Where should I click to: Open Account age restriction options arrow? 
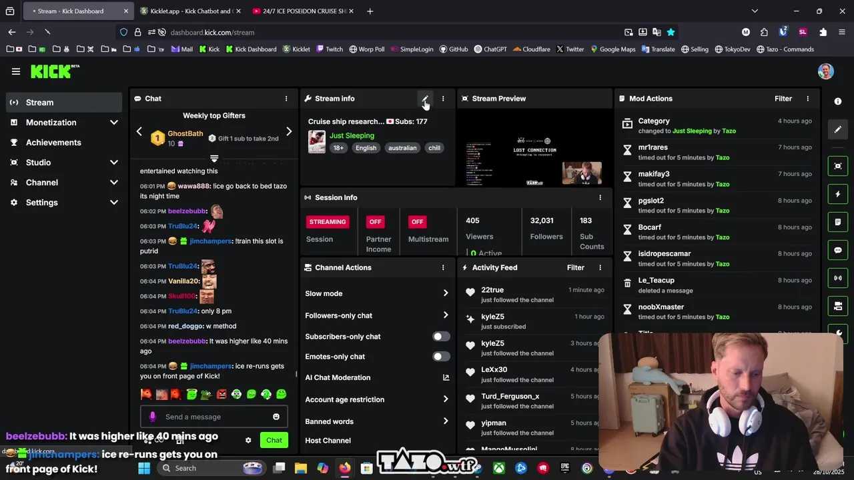pos(446,399)
